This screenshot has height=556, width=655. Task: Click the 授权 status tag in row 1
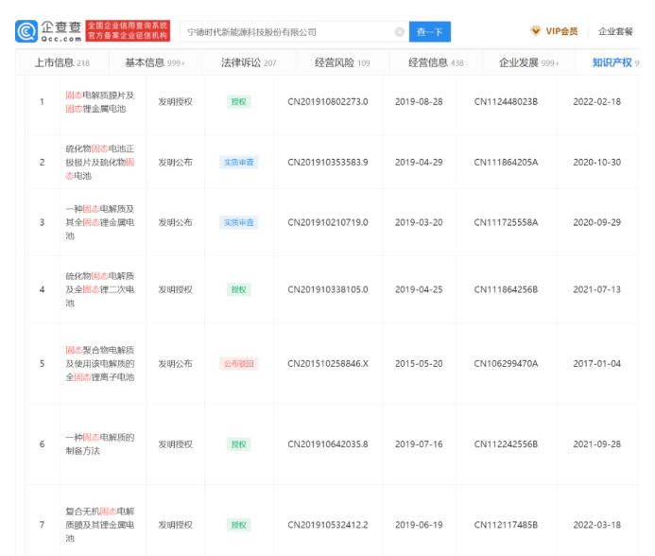click(238, 101)
